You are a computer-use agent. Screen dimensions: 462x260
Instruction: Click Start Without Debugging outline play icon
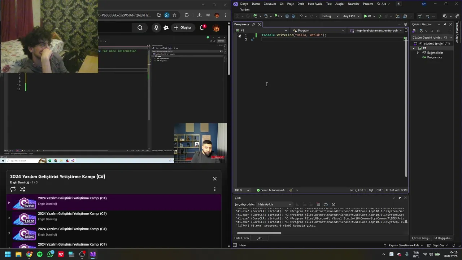pyautogui.click(x=380, y=16)
